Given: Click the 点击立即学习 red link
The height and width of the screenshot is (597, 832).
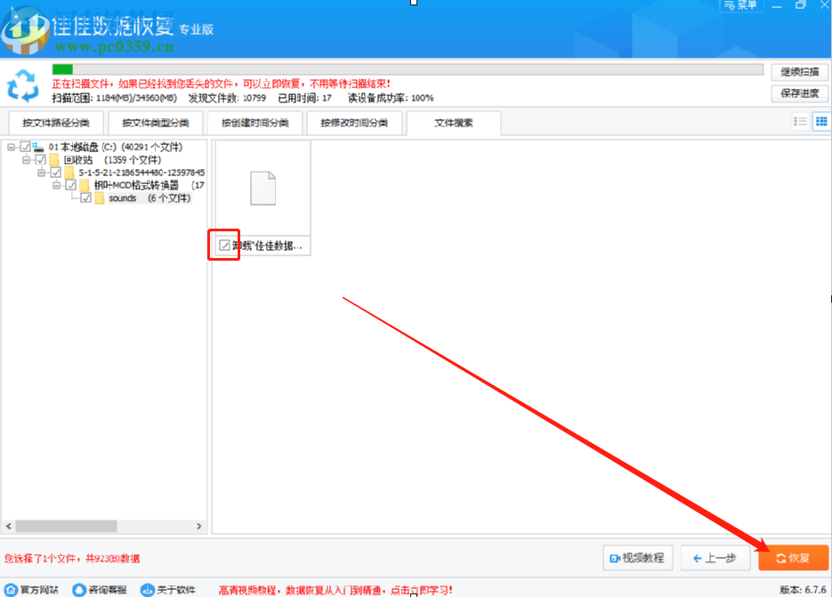Looking at the screenshot, I should [x=419, y=588].
